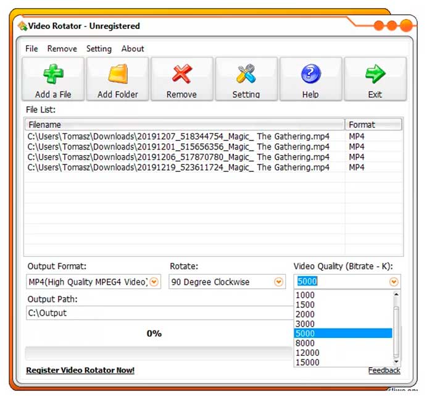Click the blue question mark Help icon
Screen dimensions: 432x399
tap(310, 74)
